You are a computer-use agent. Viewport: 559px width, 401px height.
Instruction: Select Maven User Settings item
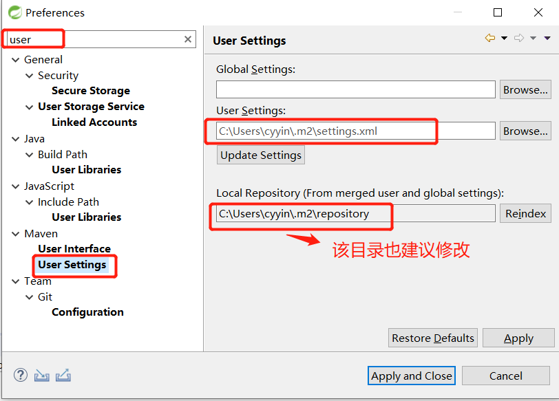click(x=72, y=265)
